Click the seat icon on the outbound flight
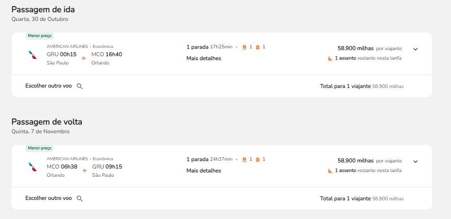 point(330,58)
